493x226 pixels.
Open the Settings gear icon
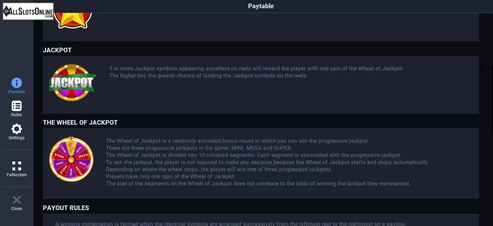coord(17,129)
